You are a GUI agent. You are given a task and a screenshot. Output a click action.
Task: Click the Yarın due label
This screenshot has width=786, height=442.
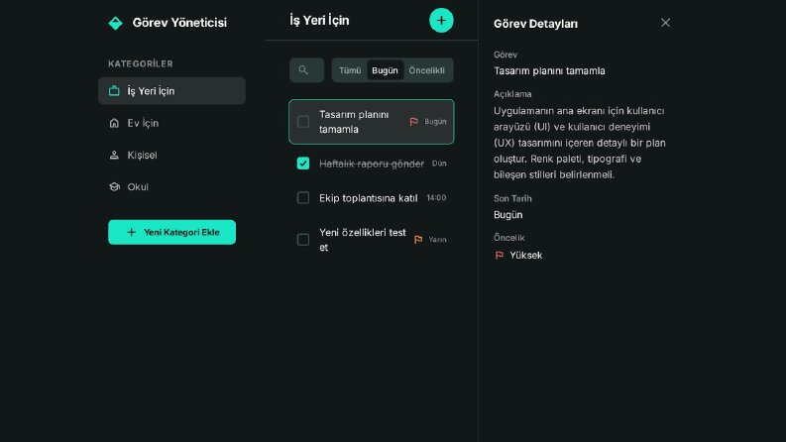point(437,240)
